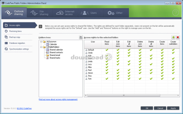Collapse the XG2\szymon tree node
183x114 pixels.
(x=41, y=42)
